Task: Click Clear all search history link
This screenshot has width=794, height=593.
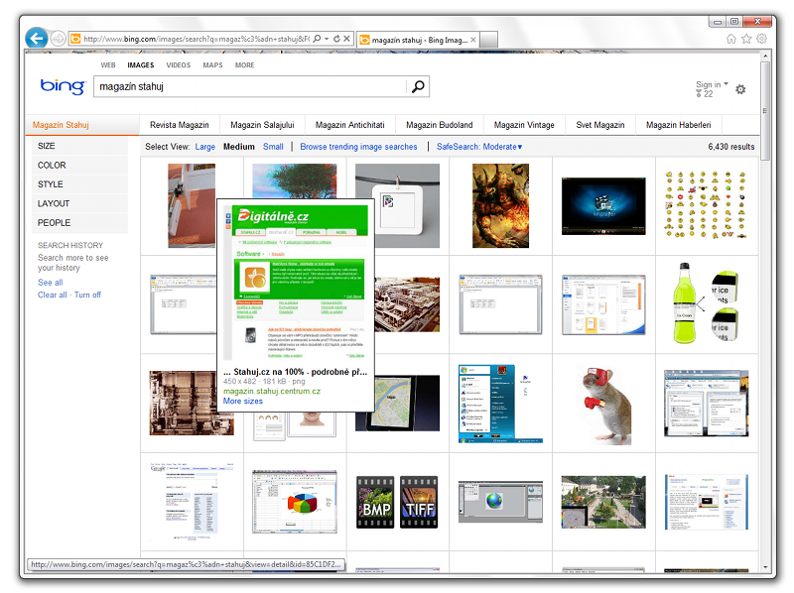Action: click(53, 295)
